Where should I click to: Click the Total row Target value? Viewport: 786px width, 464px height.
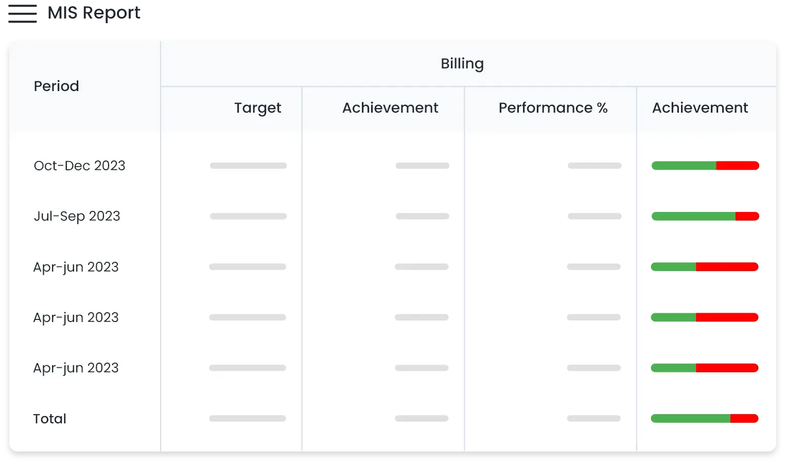[x=248, y=419]
